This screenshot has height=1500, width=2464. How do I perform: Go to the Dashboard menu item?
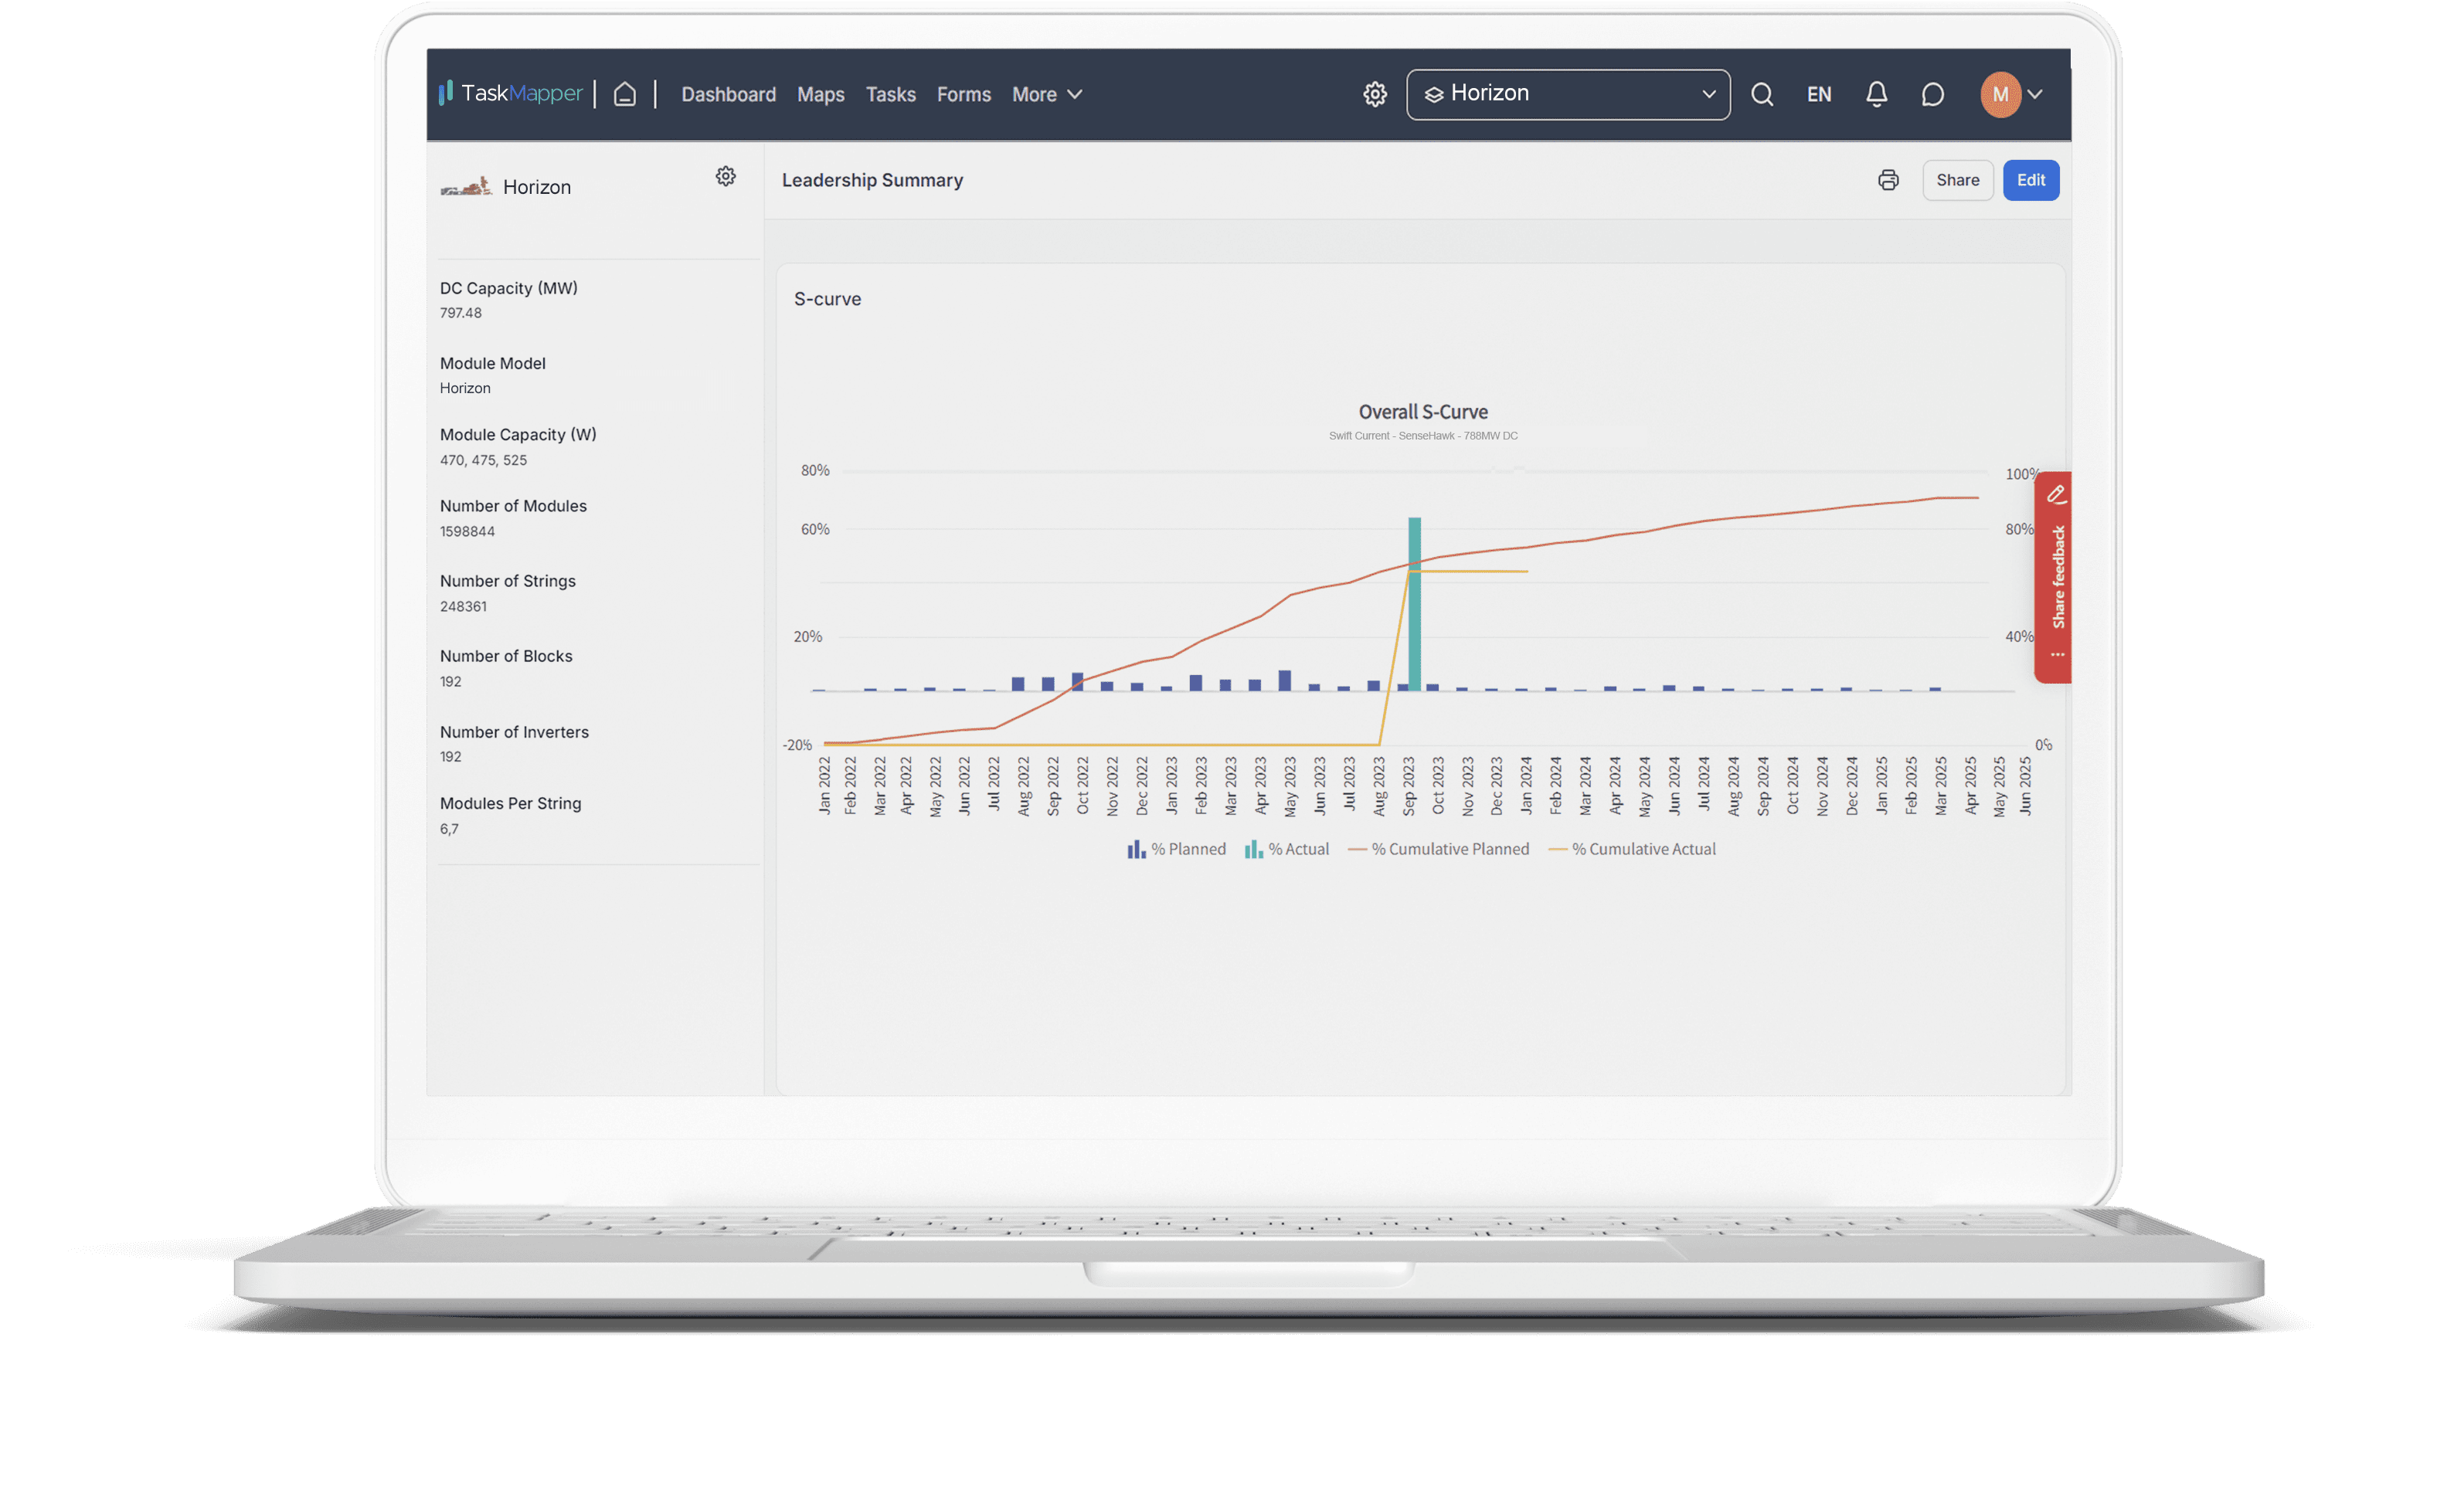point(728,94)
